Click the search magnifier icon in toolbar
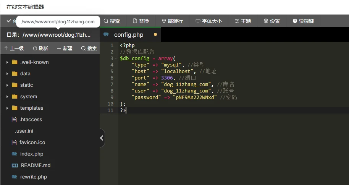Image resolution: width=349 pixels, height=185 pixels. [x=106, y=21]
